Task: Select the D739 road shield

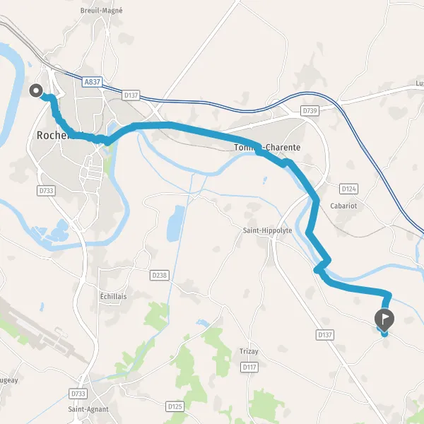Action: tap(310, 111)
